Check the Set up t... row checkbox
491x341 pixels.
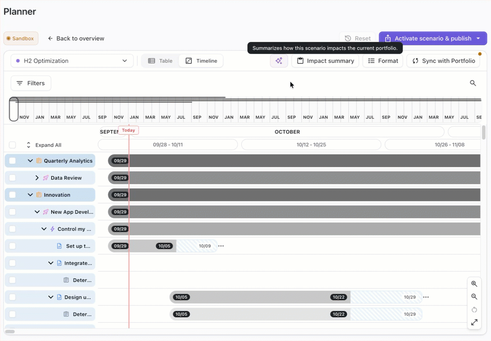point(12,246)
